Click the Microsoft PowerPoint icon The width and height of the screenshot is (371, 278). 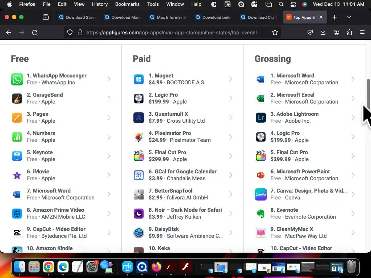point(261,175)
